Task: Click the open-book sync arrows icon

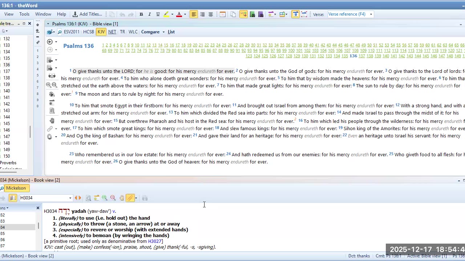Action: point(52,76)
